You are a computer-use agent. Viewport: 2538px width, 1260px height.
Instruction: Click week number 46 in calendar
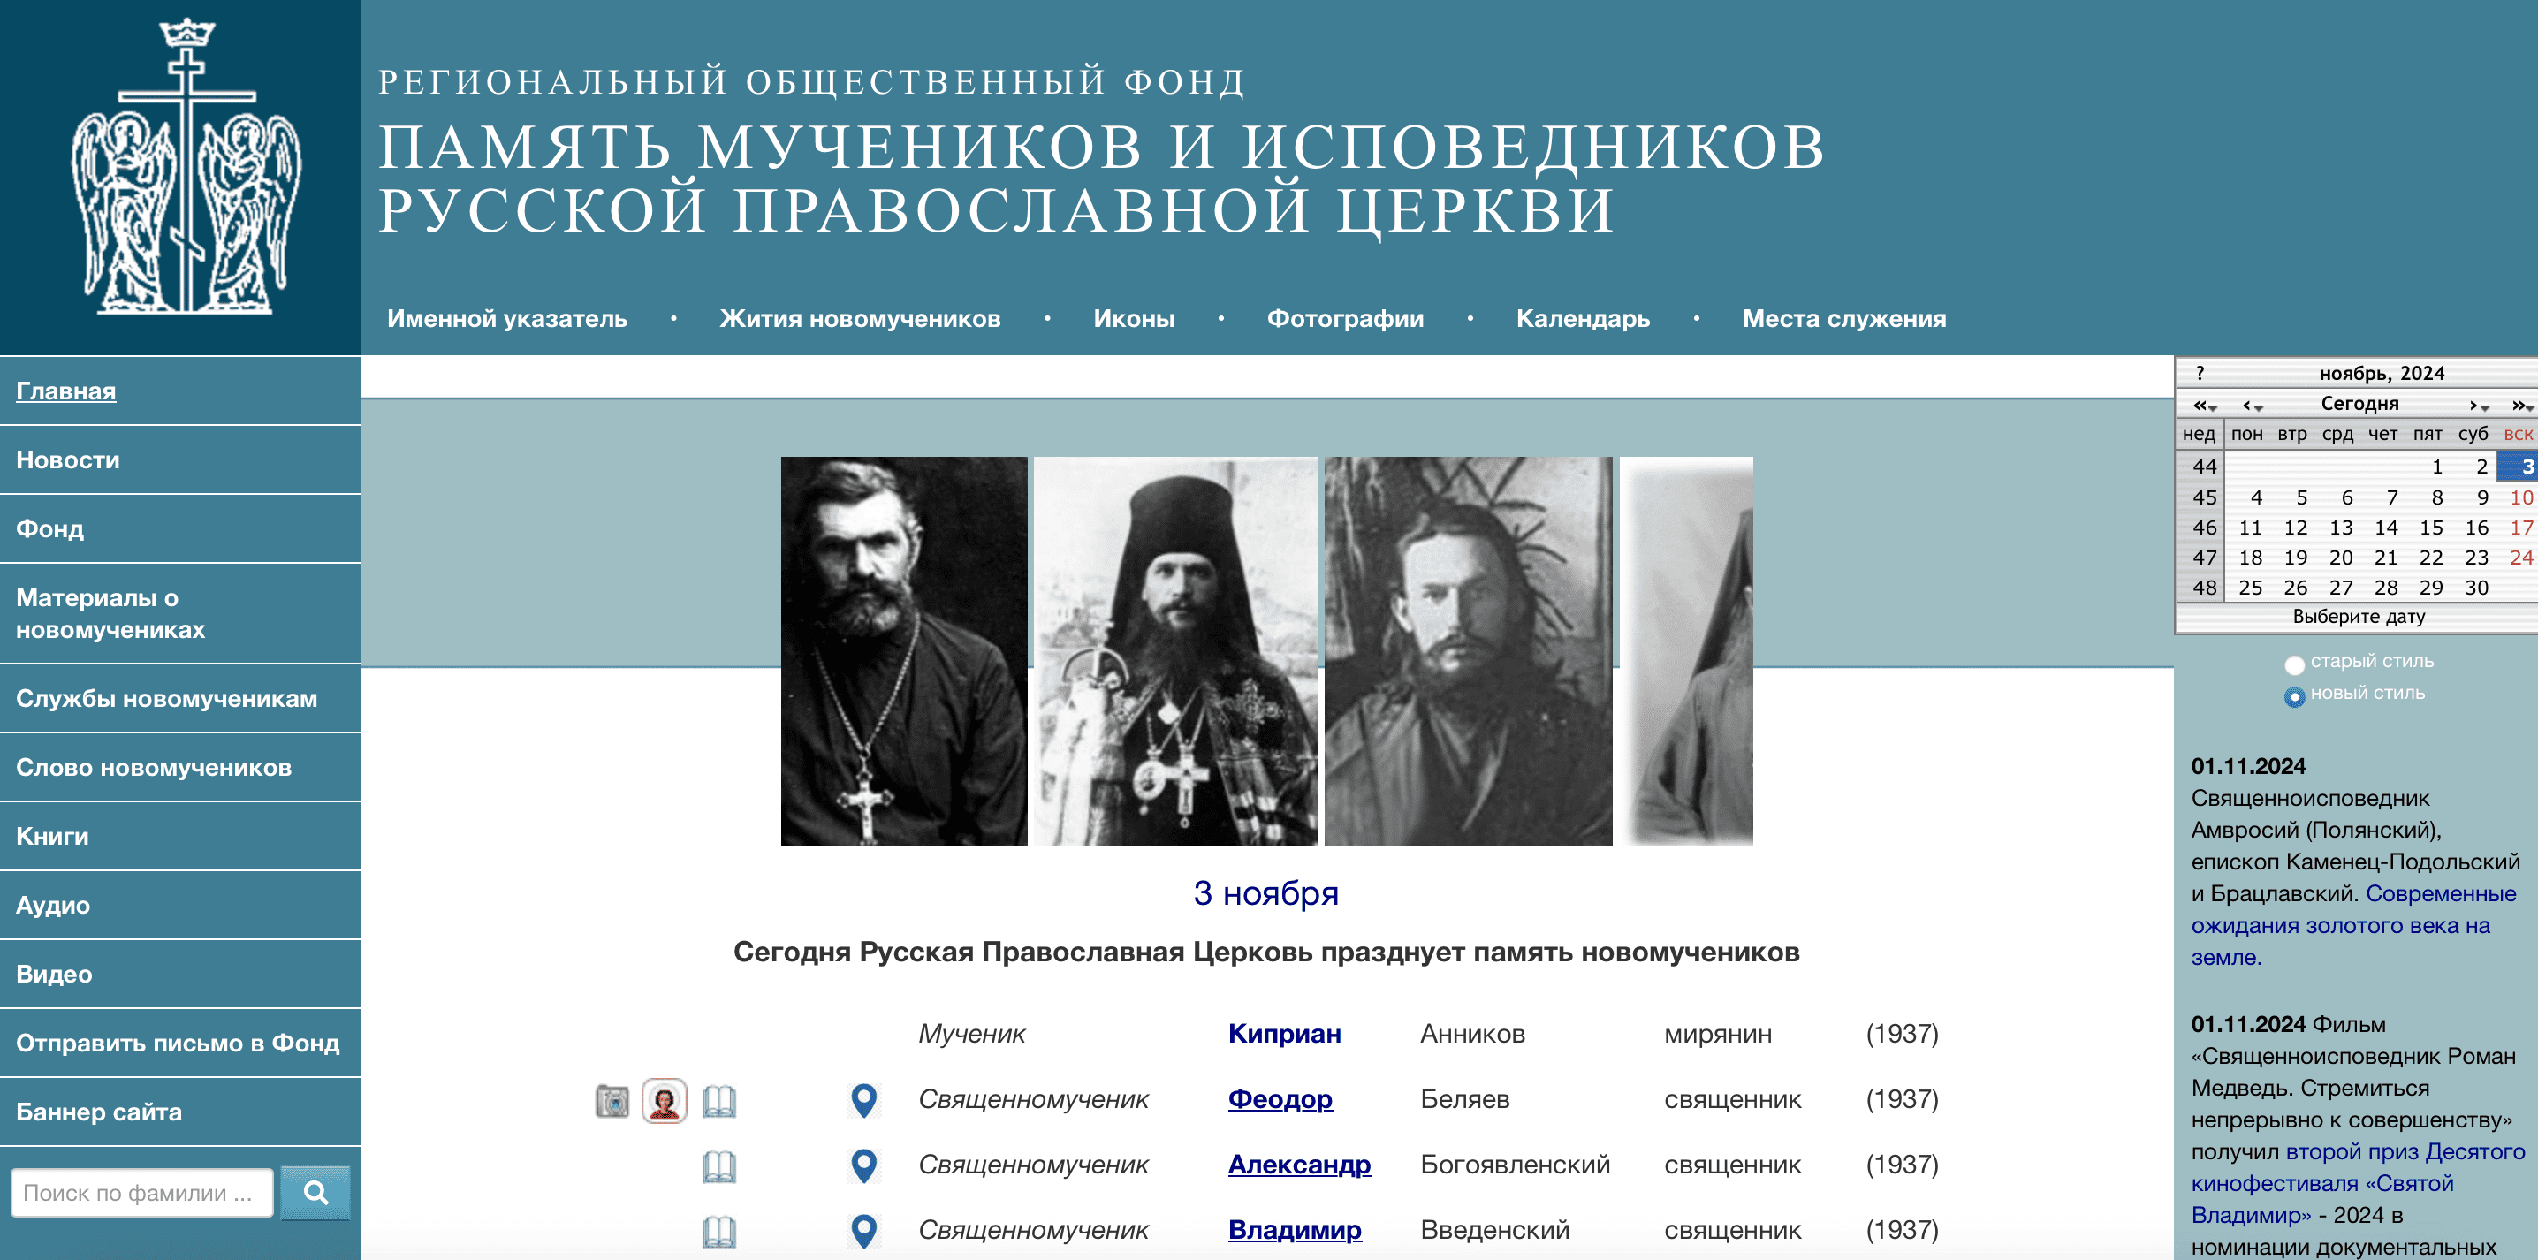click(x=2204, y=528)
